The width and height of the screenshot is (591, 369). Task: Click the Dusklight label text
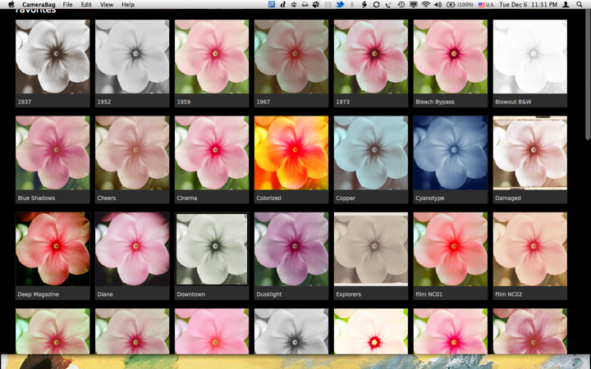(x=269, y=294)
